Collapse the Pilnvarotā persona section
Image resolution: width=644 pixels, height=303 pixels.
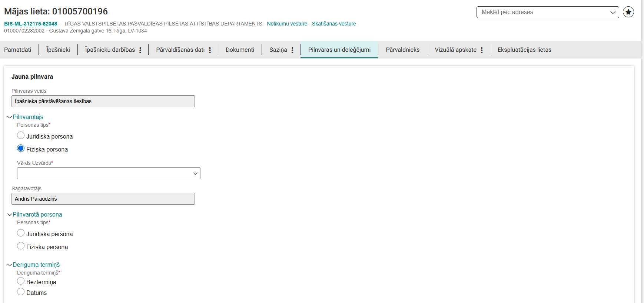coord(10,215)
